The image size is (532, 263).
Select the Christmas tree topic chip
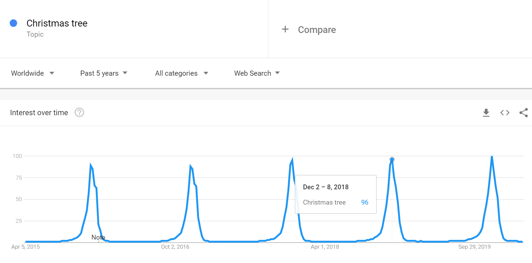(57, 23)
